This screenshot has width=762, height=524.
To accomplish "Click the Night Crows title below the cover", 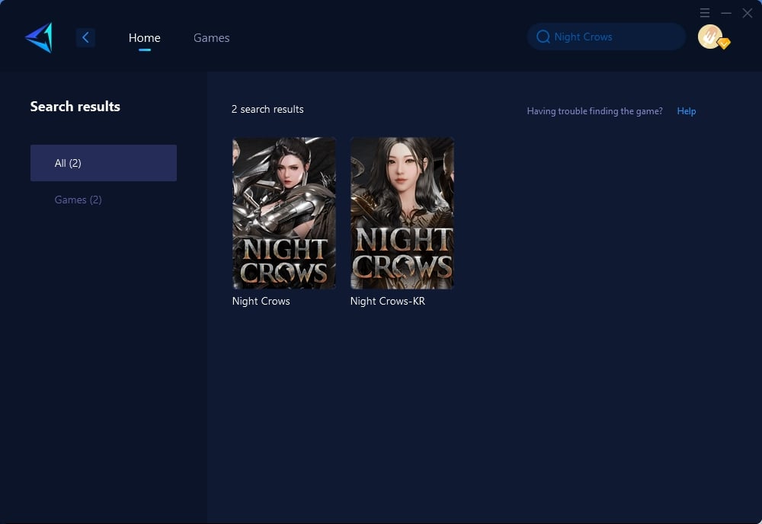I will coord(261,301).
